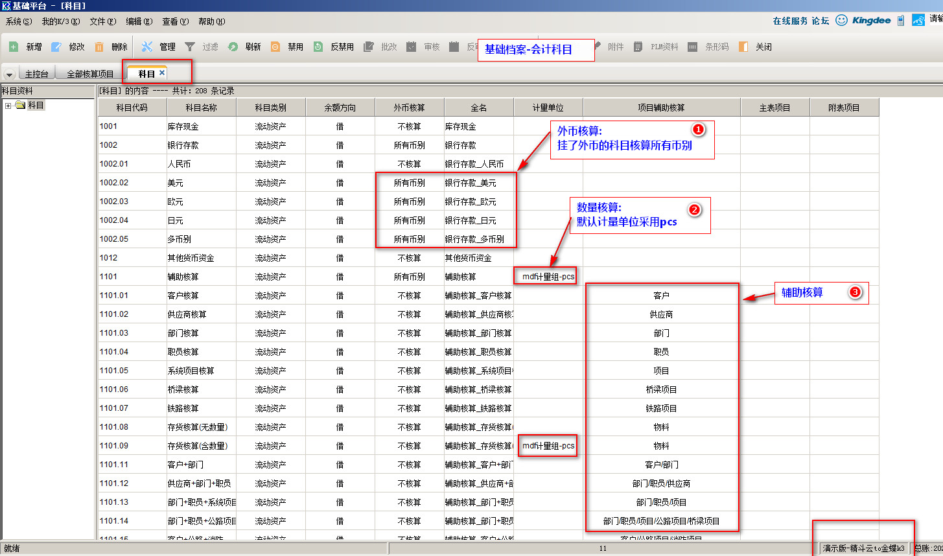Image resolution: width=943 pixels, height=556 pixels.
Task: Close the 科目 tab
Action: pyautogui.click(x=162, y=73)
